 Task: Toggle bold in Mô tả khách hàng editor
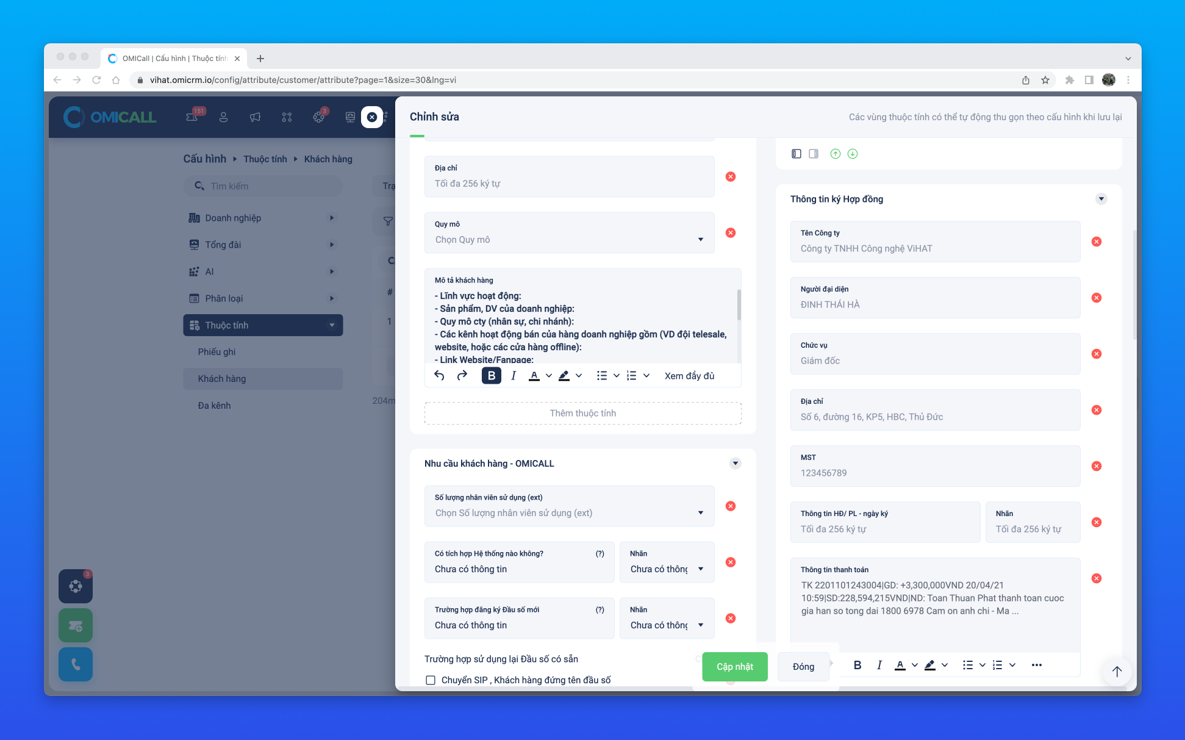pos(491,376)
